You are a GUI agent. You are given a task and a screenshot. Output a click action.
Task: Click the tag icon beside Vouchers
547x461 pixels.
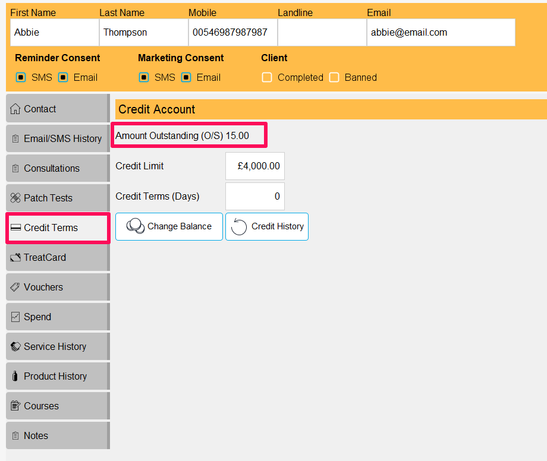tap(15, 287)
